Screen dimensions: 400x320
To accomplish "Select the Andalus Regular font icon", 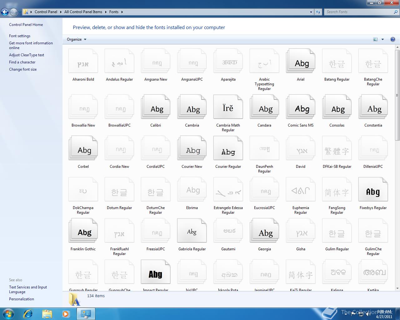I will pos(119,61).
